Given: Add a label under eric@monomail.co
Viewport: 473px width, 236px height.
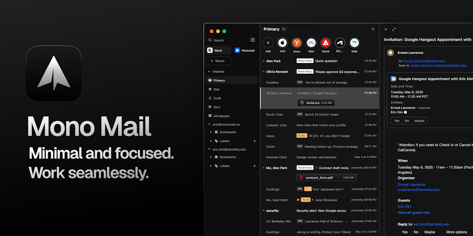Looking at the screenshot, I should pyautogui.click(x=255, y=141).
